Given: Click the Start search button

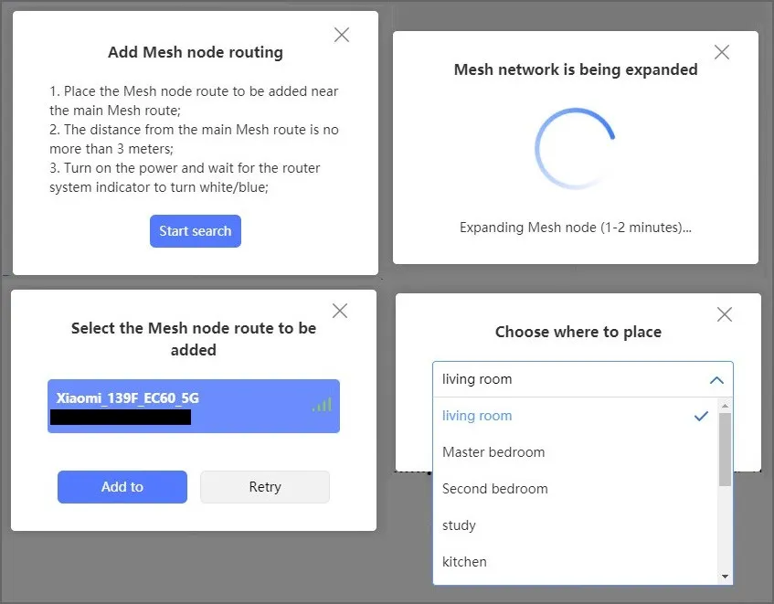Looking at the screenshot, I should click(x=196, y=231).
